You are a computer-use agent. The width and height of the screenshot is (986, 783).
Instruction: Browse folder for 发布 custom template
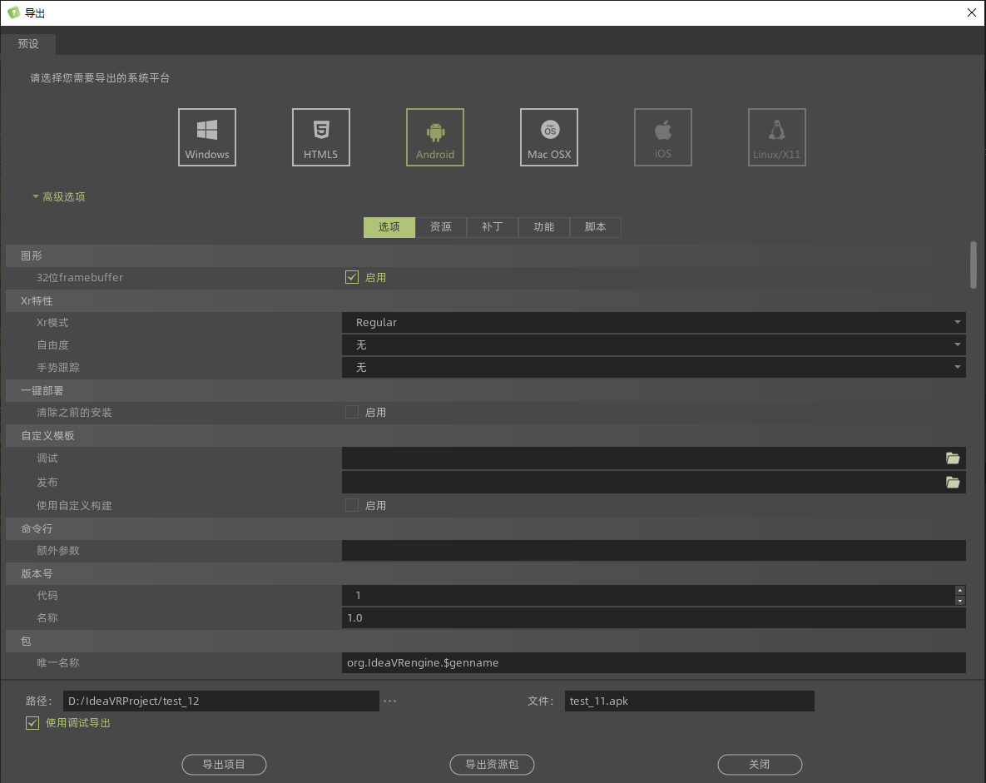(953, 483)
